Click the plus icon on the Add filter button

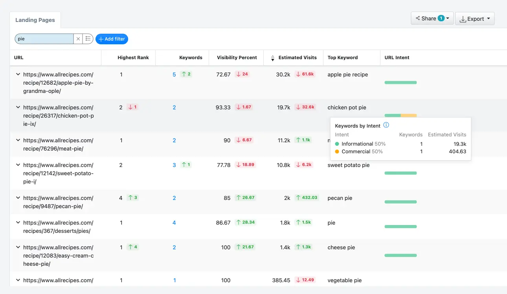(101, 39)
